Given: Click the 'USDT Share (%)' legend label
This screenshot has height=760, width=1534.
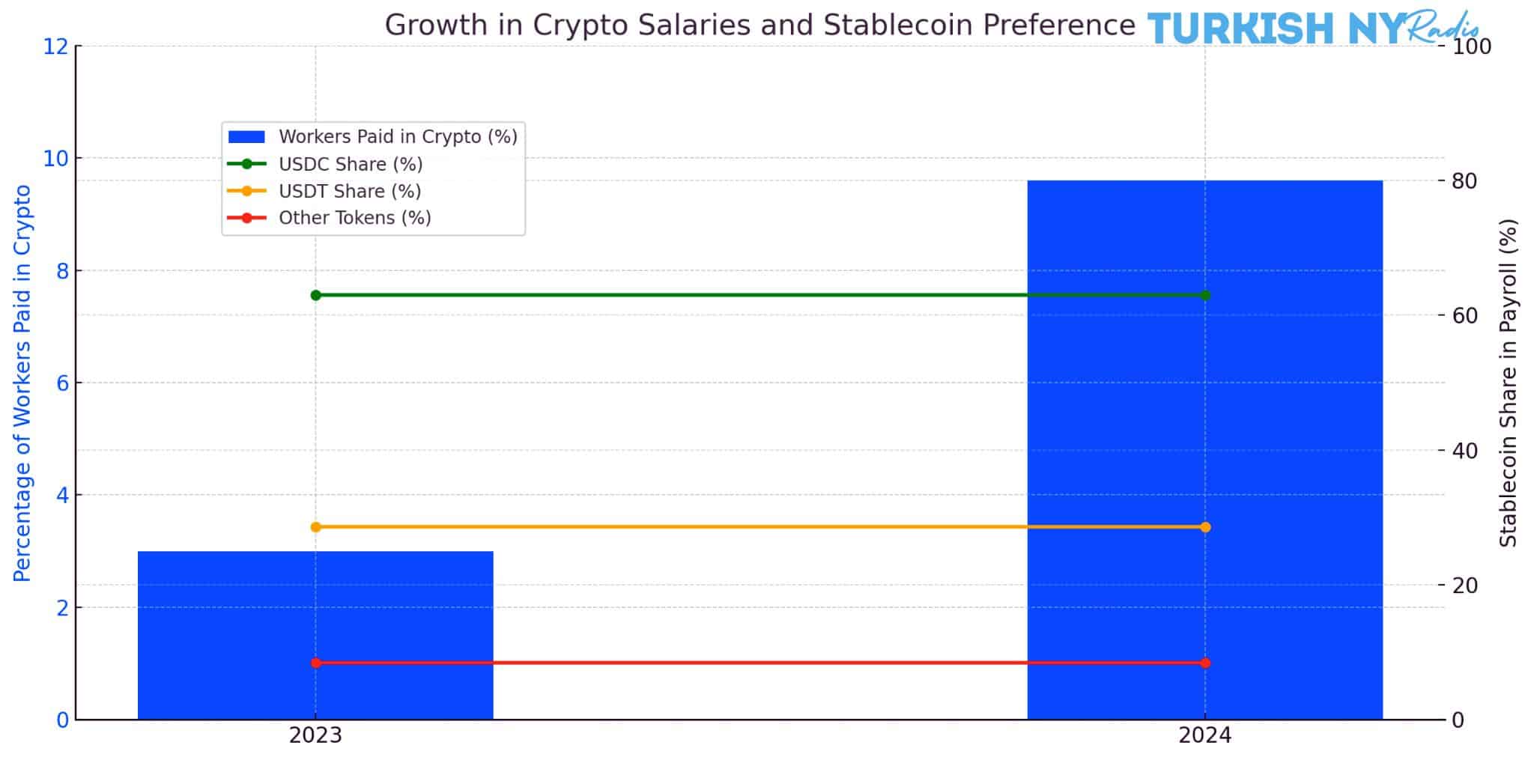Looking at the screenshot, I should (x=350, y=191).
